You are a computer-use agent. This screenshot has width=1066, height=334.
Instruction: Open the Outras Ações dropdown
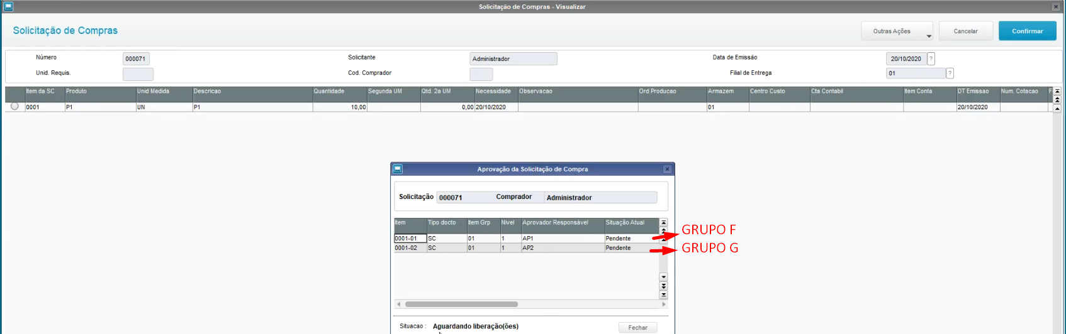pyautogui.click(x=897, y=31)
